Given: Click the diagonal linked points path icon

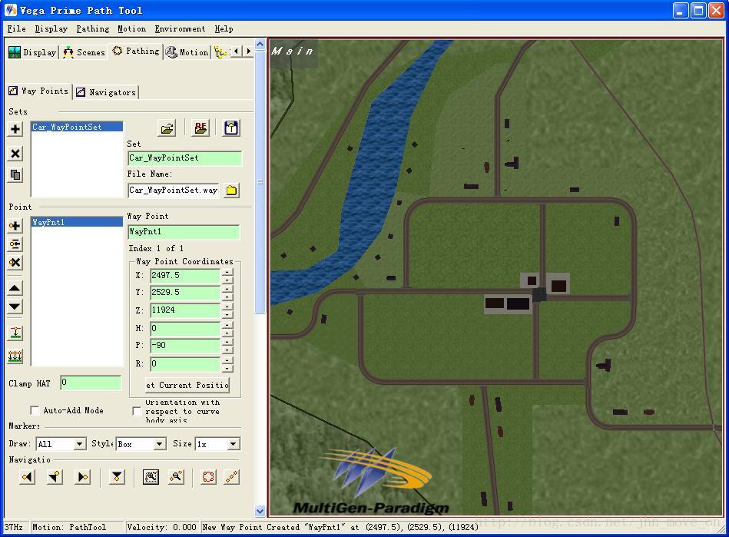Looking at the screenshot, I should pos(231,477).
